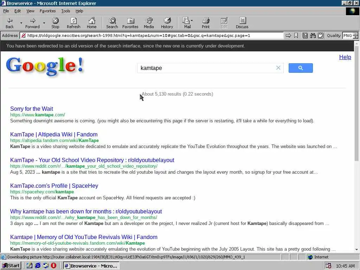Click the memory-of-old-youtube-revivals.fandom.com URL
Screen dimensions: 360x270
(x=77, y=243)
